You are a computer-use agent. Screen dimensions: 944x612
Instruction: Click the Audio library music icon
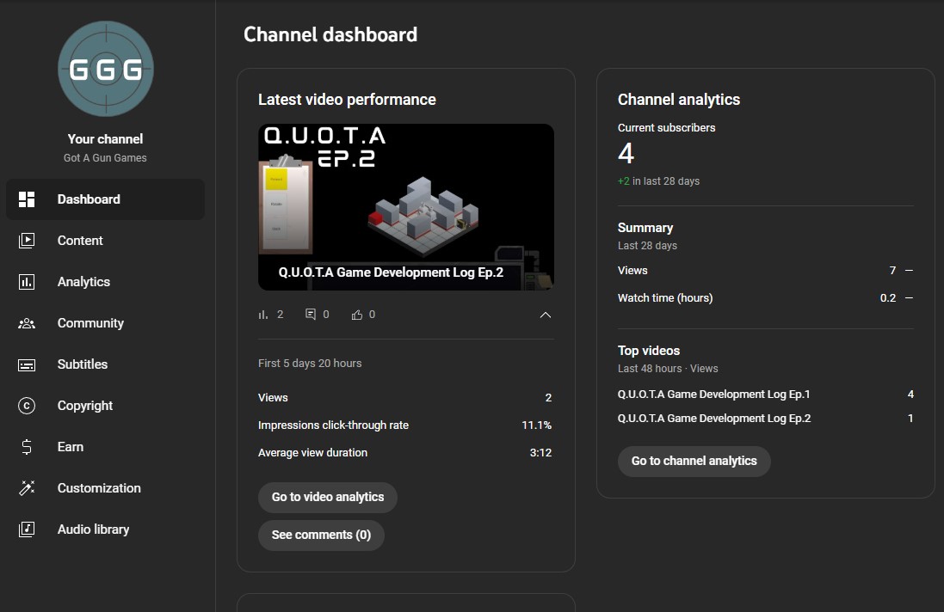[x=27, y=529]
